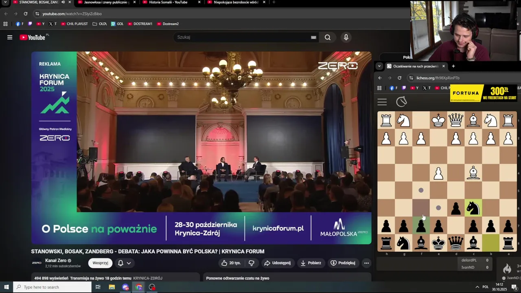
Task: Open the CHIL PLAYLIST bookmark
Action: point(74,24)
